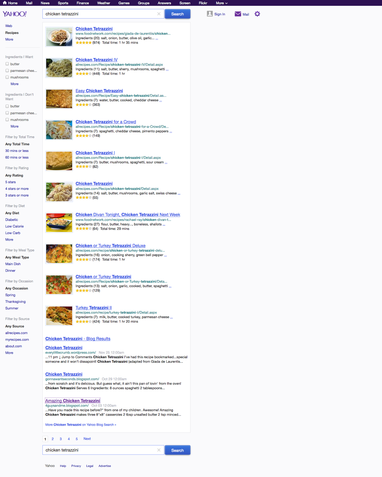The image size is (382, 477).
Task: Open the Mail envelope icon
Action: [x=238, y=14]
